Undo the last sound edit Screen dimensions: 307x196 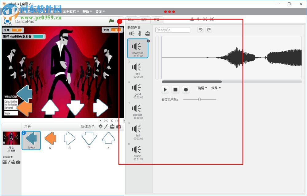200,30
